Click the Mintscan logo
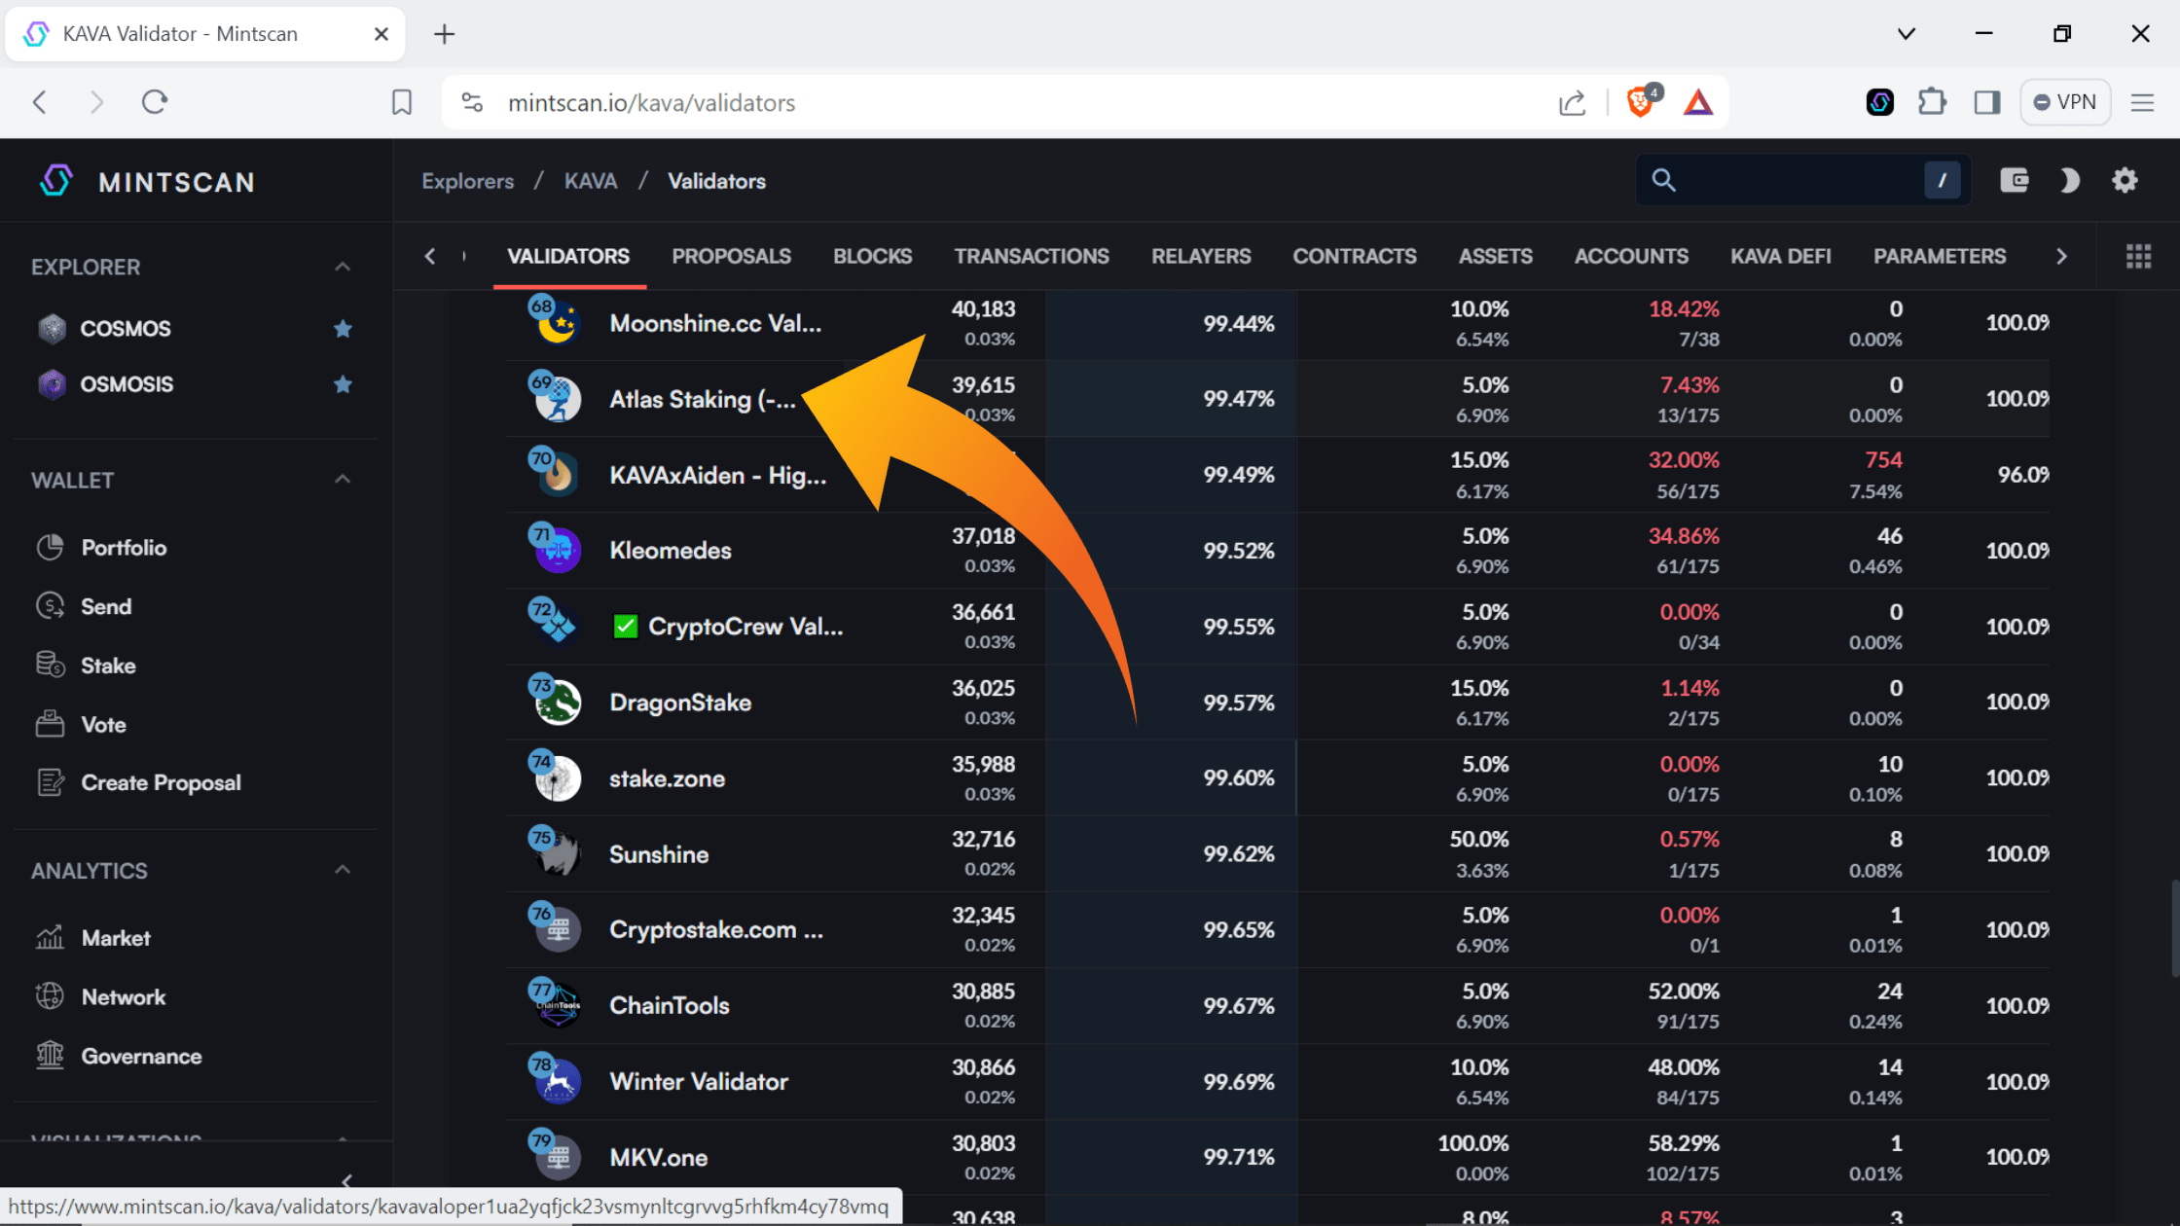The width and height of the screenshot is (2180, 1226). 146,180
